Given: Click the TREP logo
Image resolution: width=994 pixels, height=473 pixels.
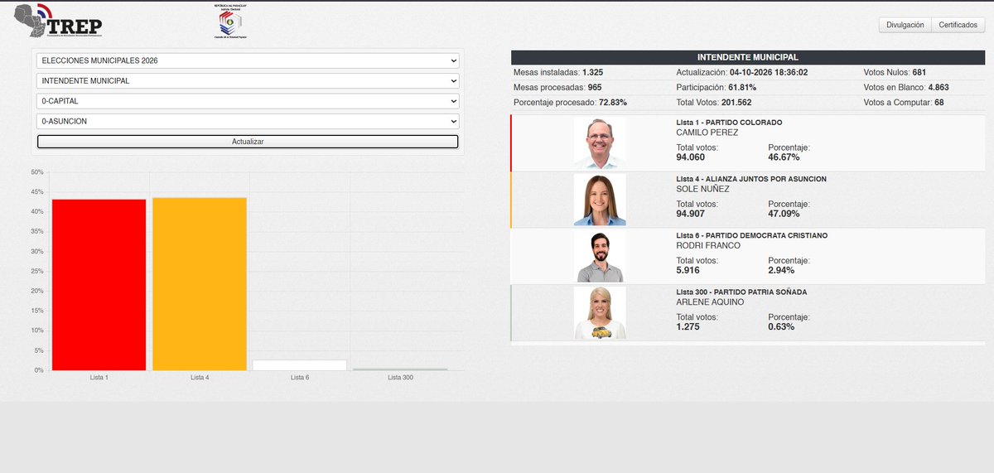Looking at the screenshot, I should pyautogui.click(x=58, y=21).
